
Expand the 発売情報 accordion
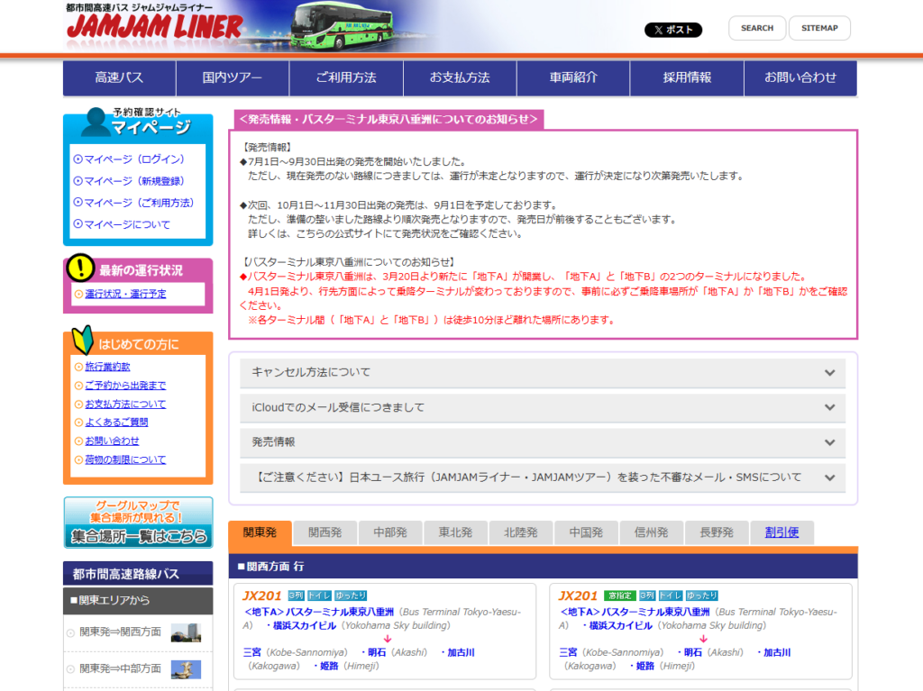[x=543, y=442]
